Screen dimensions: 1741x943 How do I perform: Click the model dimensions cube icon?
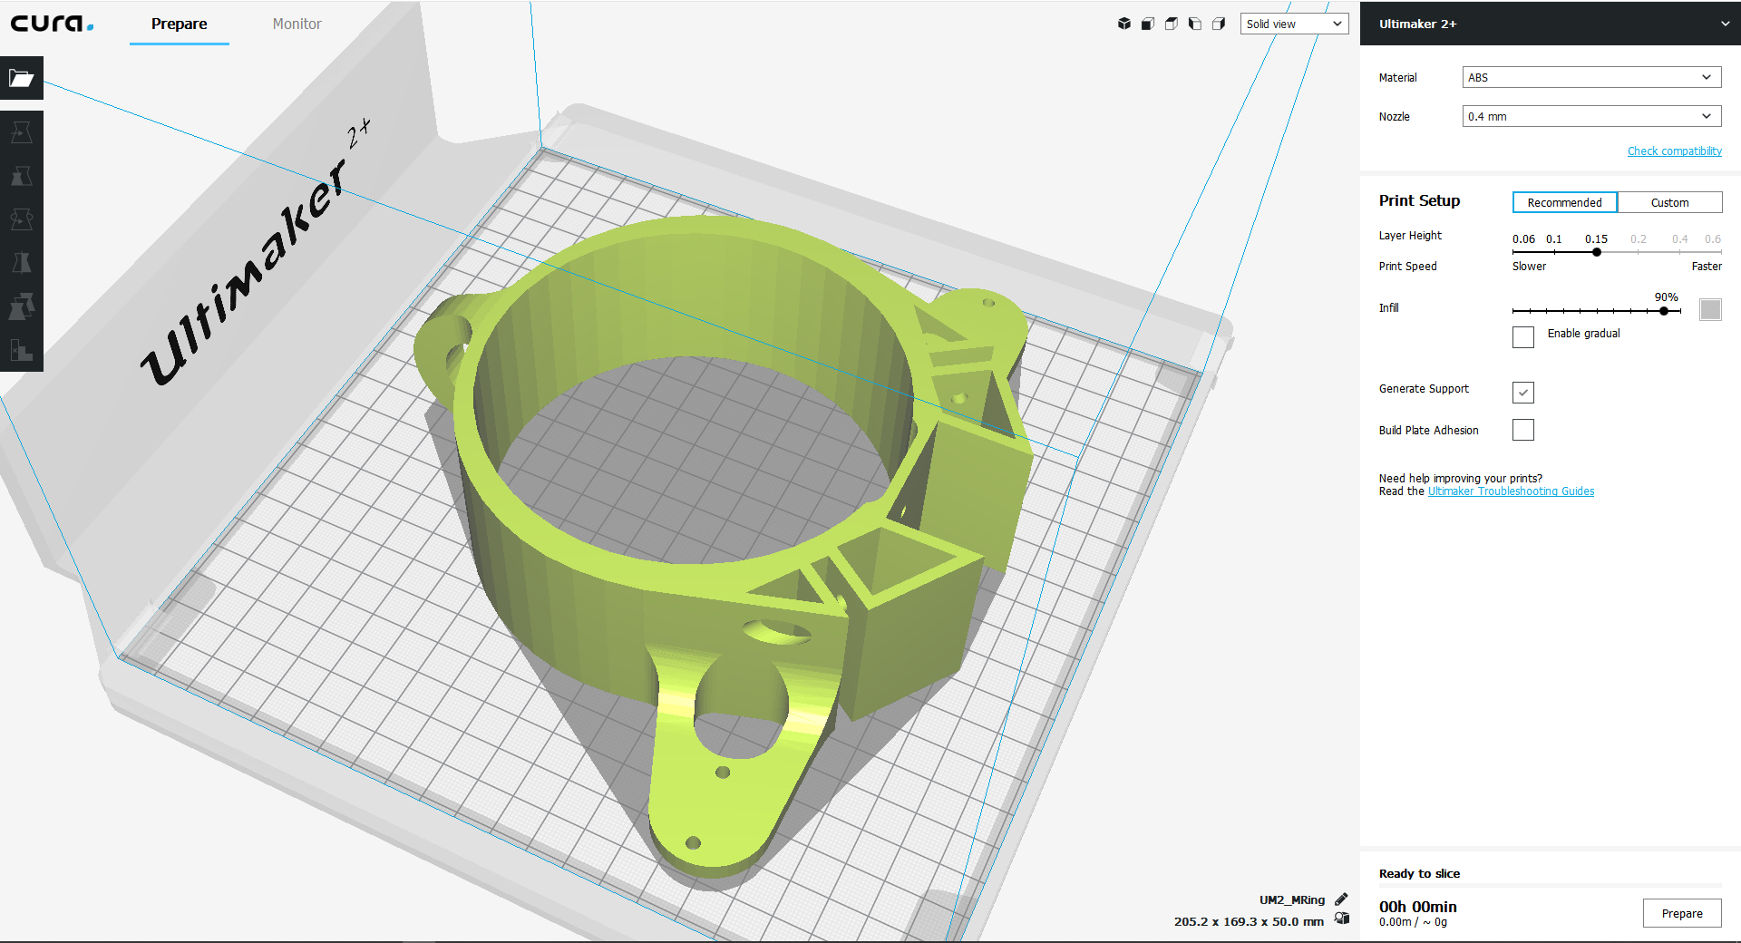tap(1342, 919)
